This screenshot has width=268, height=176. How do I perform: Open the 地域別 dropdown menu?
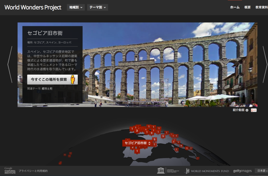tap(76, 7)
